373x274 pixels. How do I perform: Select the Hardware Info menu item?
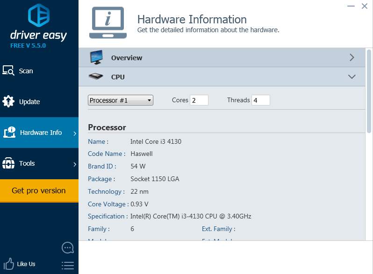coord(39,133)
